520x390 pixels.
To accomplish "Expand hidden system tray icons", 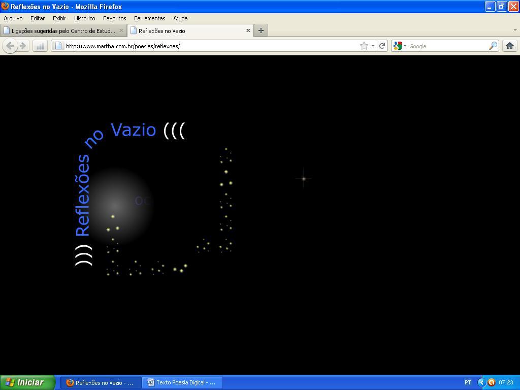I will (x=481, y=382).
